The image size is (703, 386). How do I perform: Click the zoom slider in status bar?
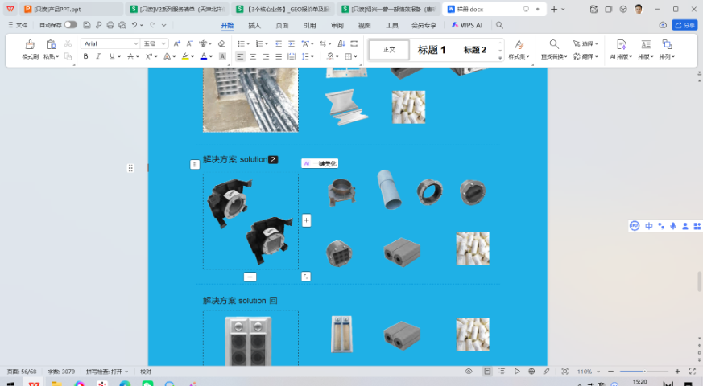coord(644,372)
